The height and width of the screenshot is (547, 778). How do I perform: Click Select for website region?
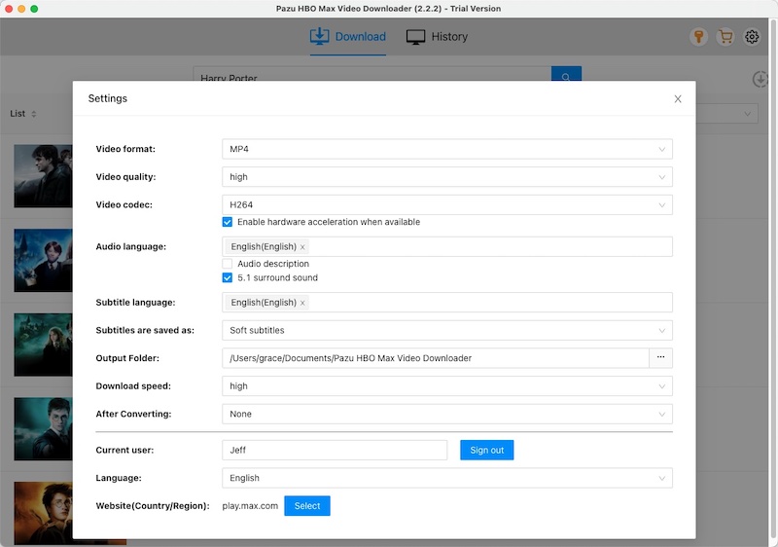click(x=307, y=505)
